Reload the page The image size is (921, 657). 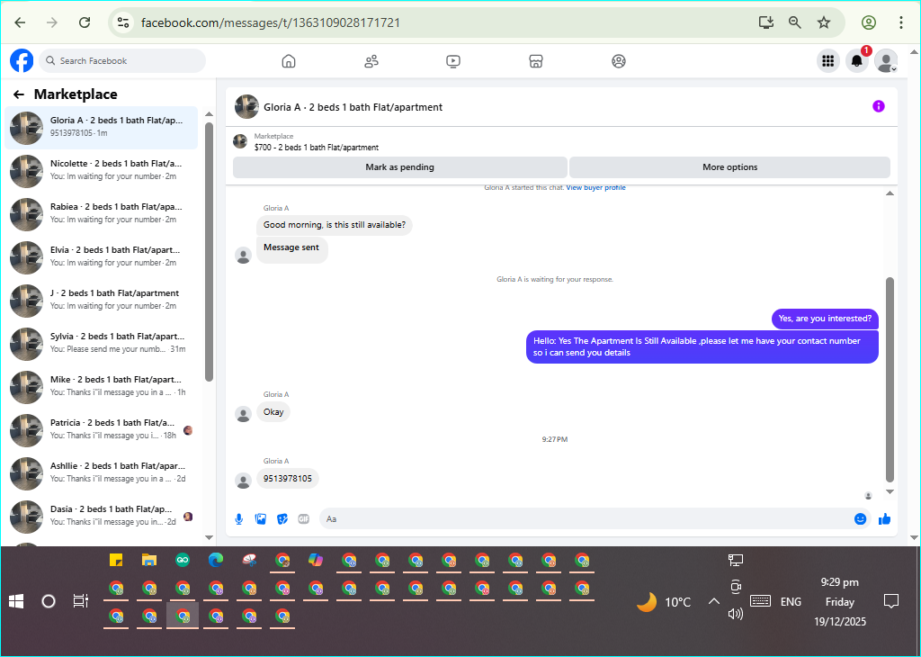(x=85, y=22)
